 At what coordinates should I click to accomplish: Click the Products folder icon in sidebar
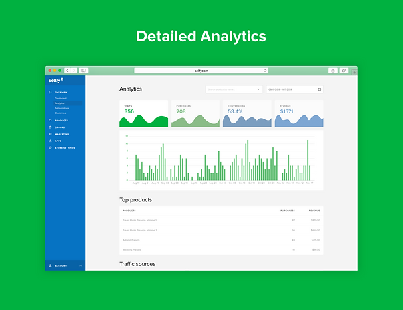(50, 120)
